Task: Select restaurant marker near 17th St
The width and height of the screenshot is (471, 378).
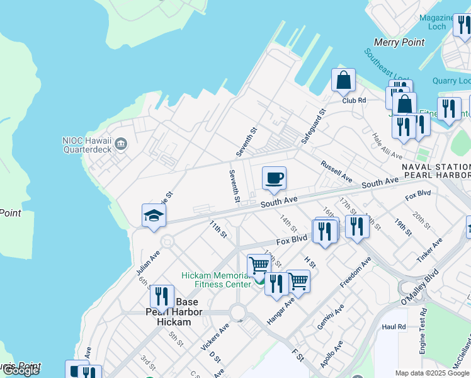Action: click(357, 227)
